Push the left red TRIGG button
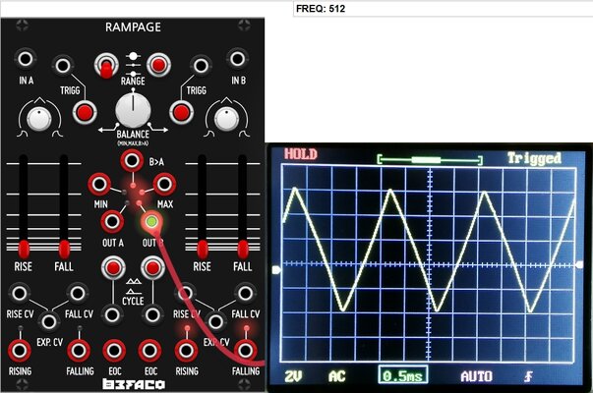This screenshot has height=393, width=593. coord(84,112)
